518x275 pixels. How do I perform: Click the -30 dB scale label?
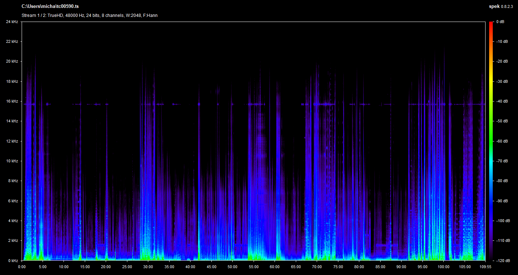[x=502, y=82]
